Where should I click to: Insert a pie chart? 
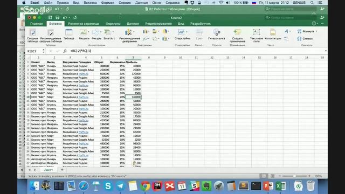(165, 32)
